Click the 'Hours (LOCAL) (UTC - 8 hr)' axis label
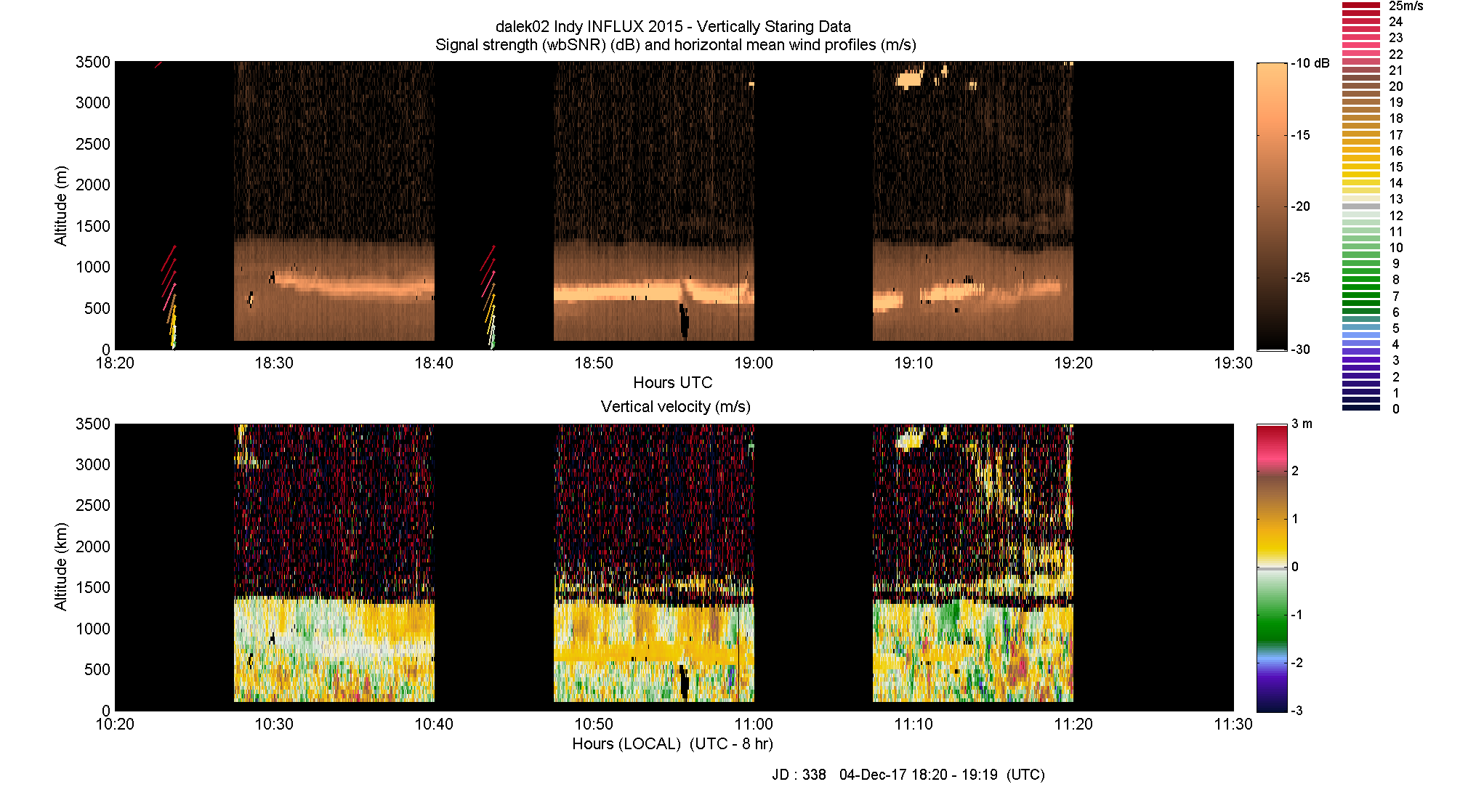 pos(672,743)
